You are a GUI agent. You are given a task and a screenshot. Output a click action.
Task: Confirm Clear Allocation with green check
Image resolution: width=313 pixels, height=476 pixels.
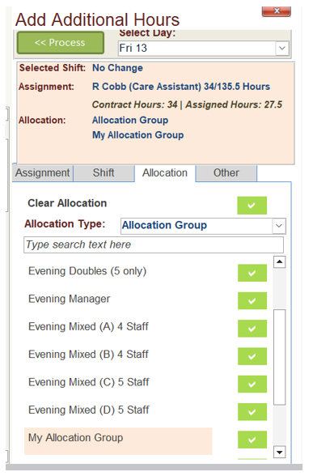click(252, 206)
